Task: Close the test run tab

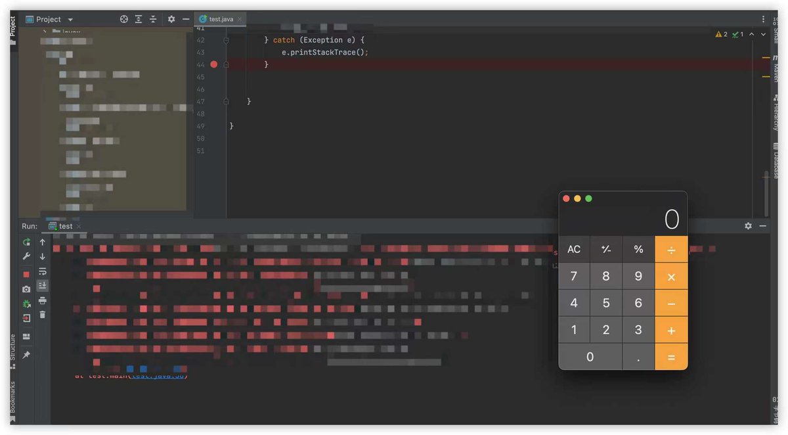Action: tap(79, 227)
